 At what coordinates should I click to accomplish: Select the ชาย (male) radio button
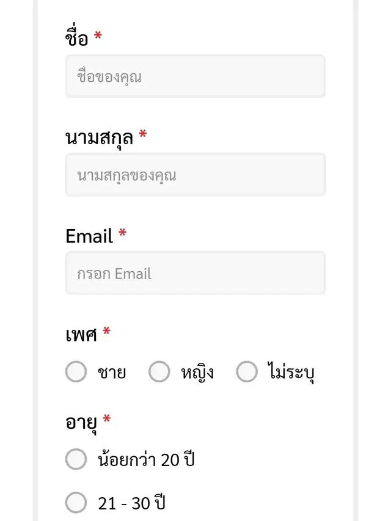pyautogui.click(x=76, y=371)
